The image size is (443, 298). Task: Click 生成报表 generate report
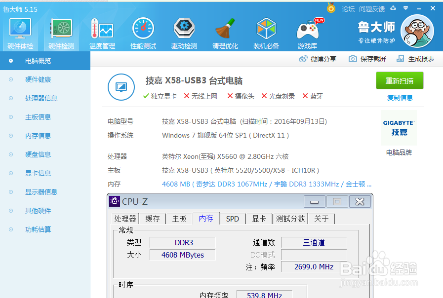click(415, 59)
